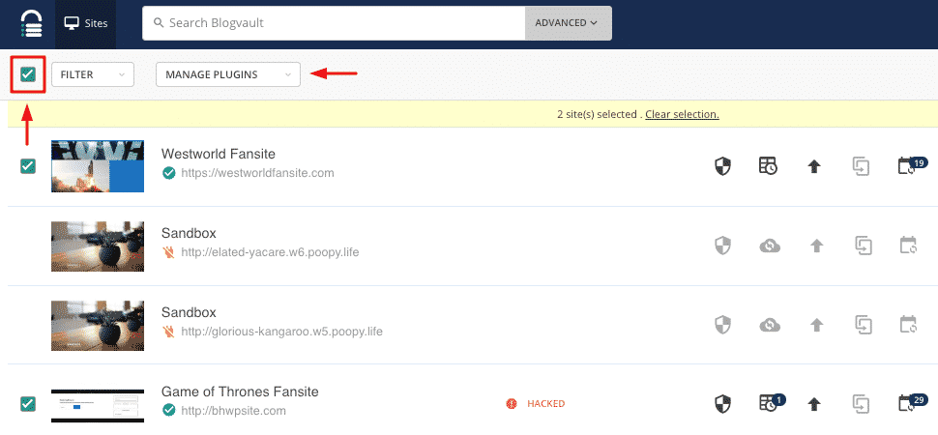The width and height of the screenshot is (938, 435).
Task: Click the search magnifier icon
Action: click(x=159, y=23)
